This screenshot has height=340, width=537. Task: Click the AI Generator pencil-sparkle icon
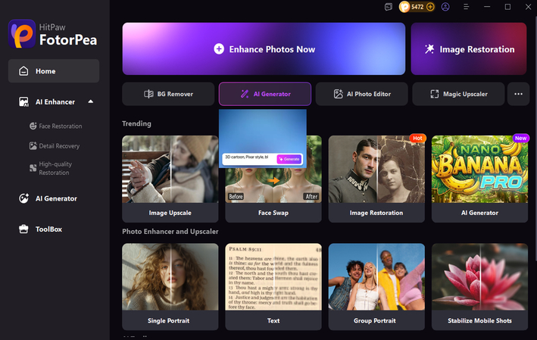pyautogui.click(x=245, y=94)
